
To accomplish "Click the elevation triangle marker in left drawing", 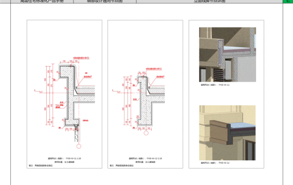I will click(x=41, y=92).
